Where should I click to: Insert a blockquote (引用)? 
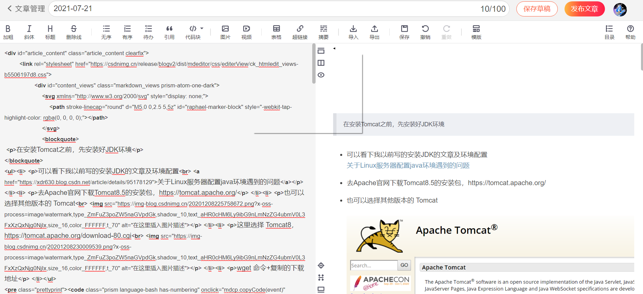click(169, 32)
